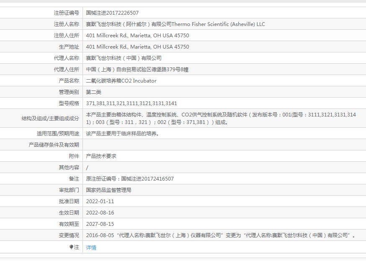Click the 代理人名称 label
366x261 pixels.
67,58
